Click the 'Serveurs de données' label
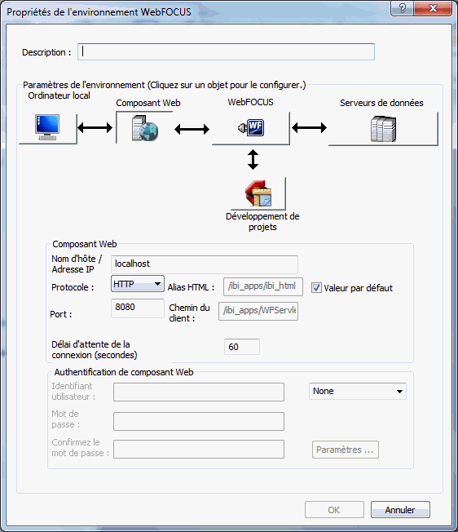 coord(381,103)
